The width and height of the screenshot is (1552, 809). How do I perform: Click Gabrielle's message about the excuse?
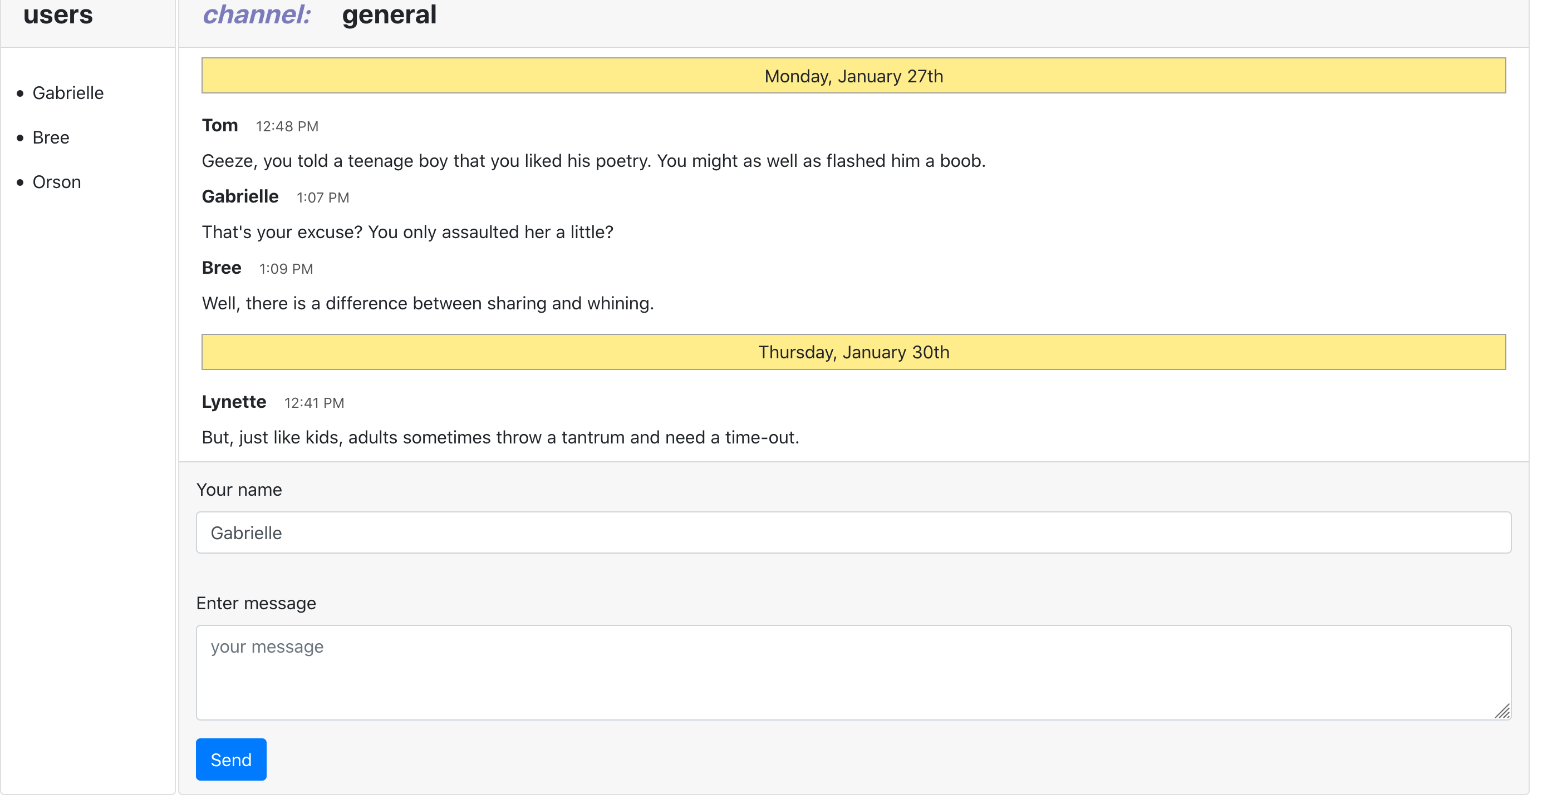(407, 232)
